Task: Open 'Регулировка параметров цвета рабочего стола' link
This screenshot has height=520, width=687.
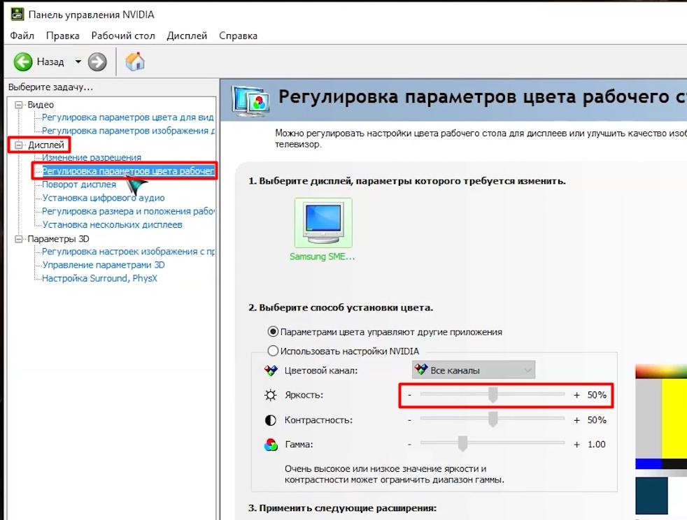Action: click(x=128, y=171)
